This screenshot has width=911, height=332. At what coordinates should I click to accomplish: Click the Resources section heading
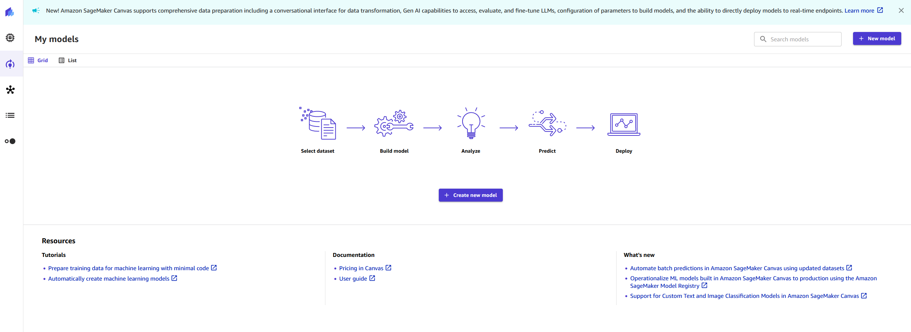(59, 241)
